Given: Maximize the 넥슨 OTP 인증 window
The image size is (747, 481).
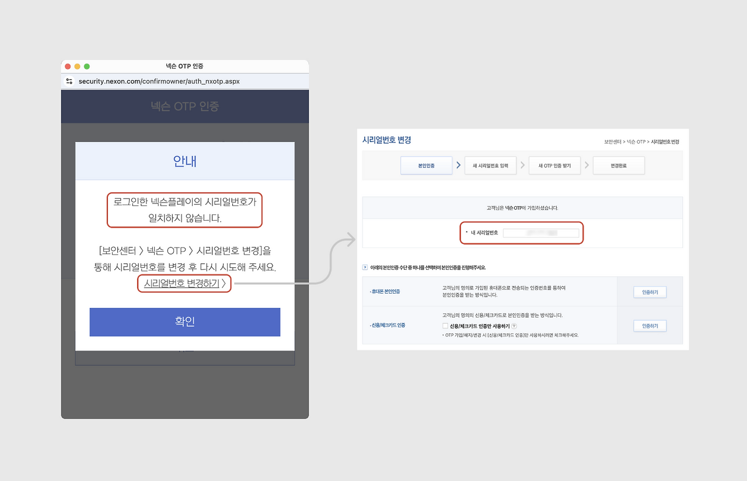Looking at the screenshot, I should [87, 67].
